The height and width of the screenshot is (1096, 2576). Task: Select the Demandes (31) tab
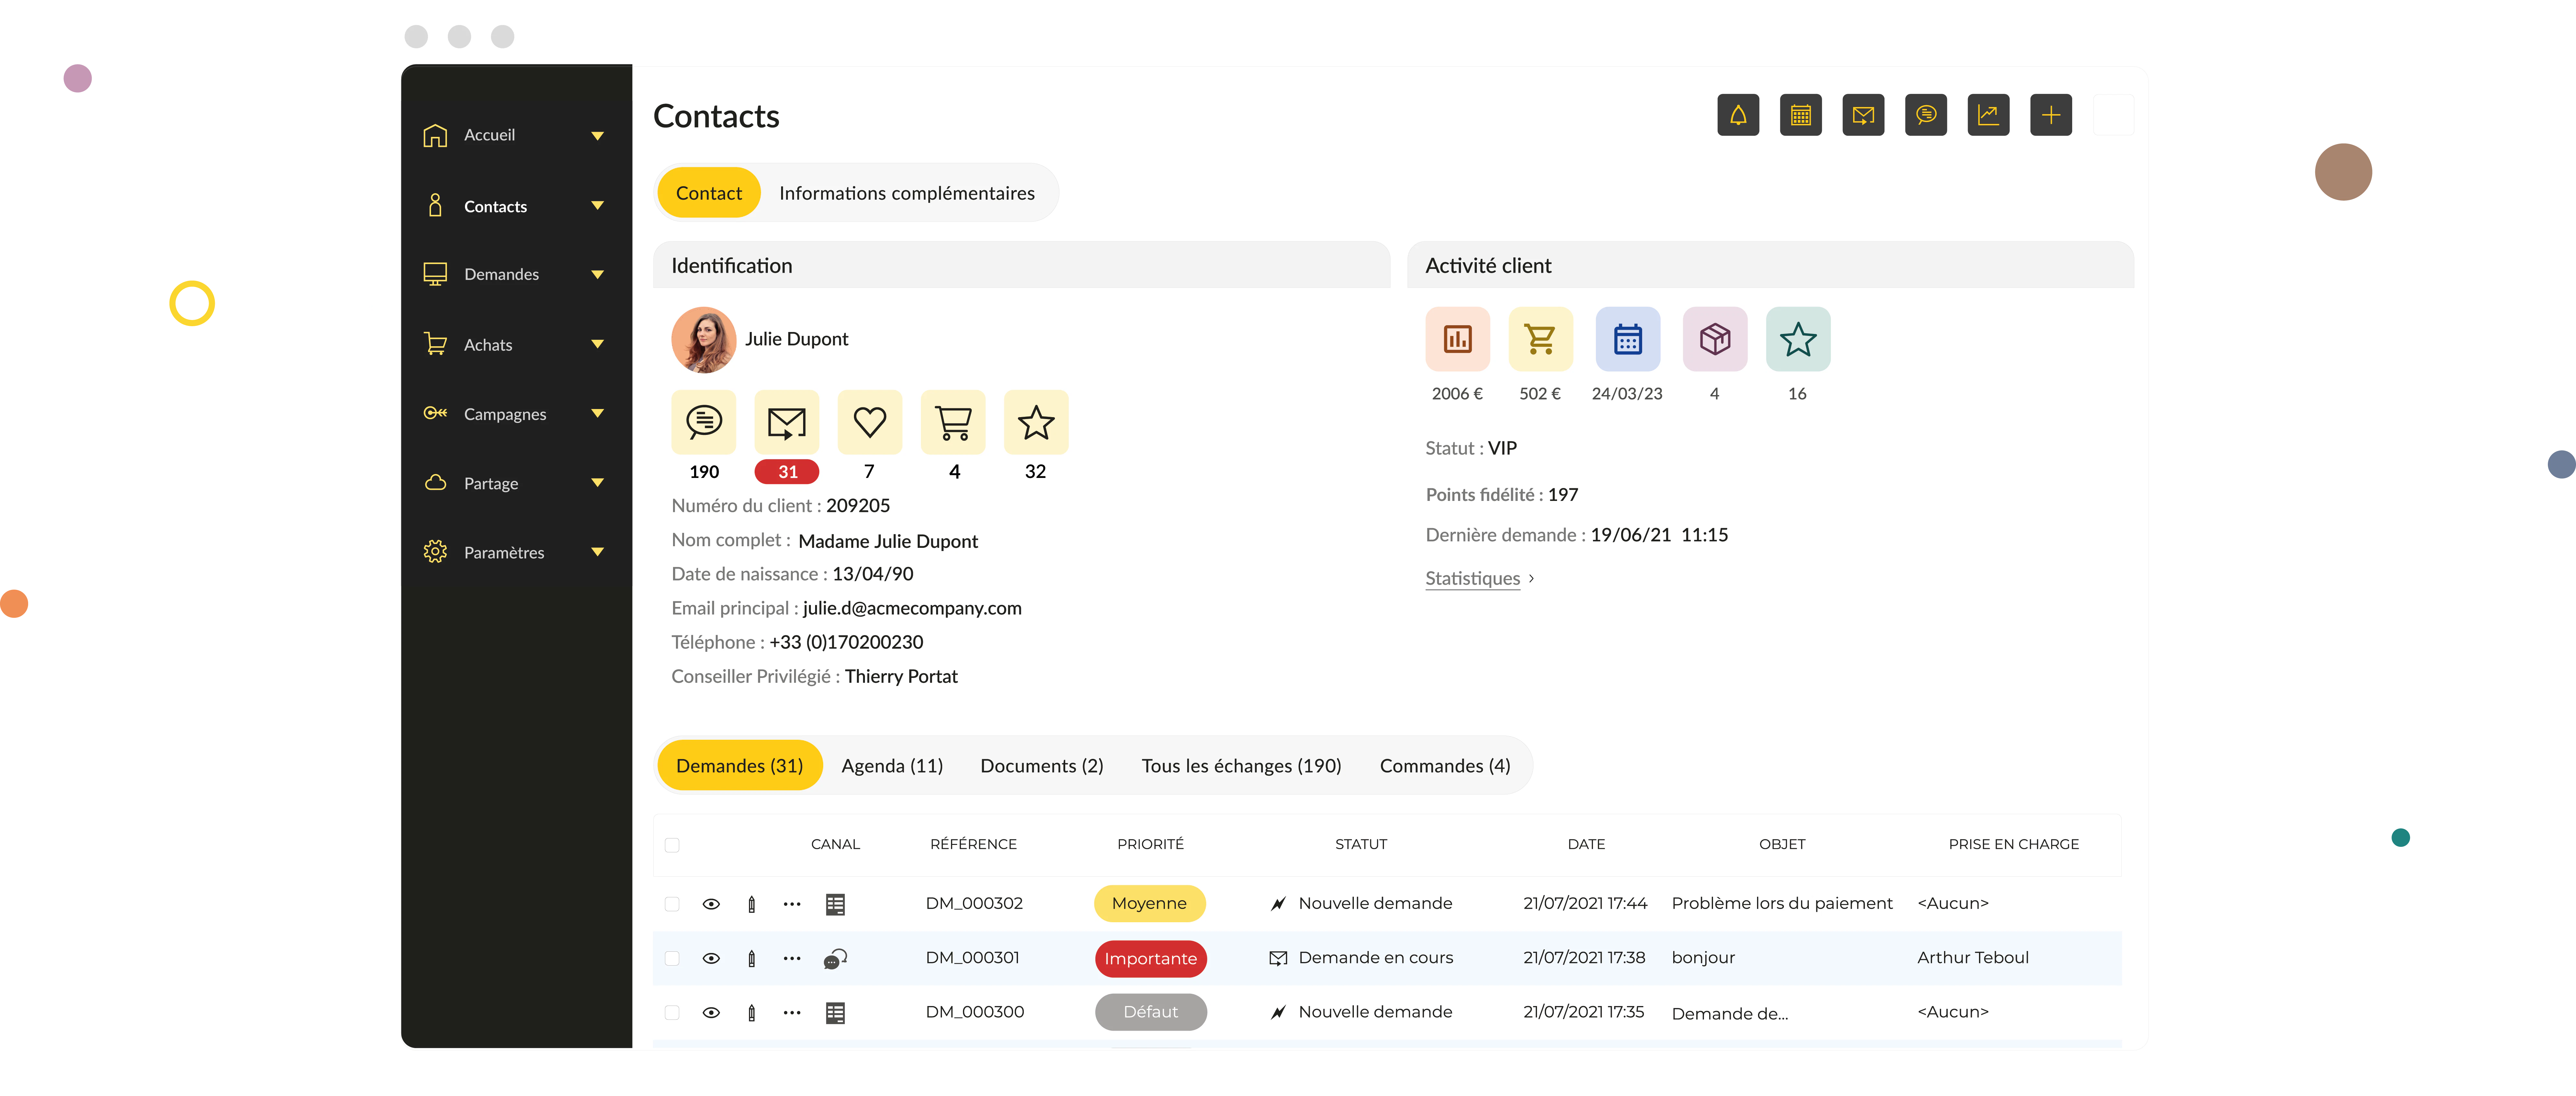pos(740,765)
